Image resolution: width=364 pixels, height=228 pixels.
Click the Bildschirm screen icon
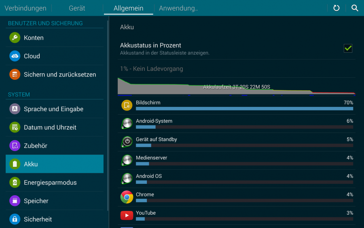(127, 105)
